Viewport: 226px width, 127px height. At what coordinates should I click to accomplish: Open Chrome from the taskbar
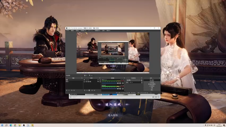tap(15, 125)
